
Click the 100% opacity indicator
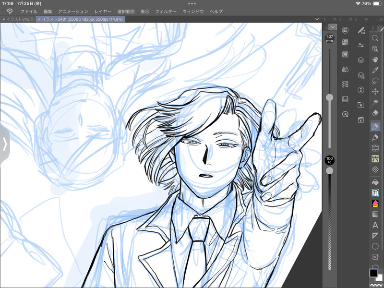tap(329, 160)
